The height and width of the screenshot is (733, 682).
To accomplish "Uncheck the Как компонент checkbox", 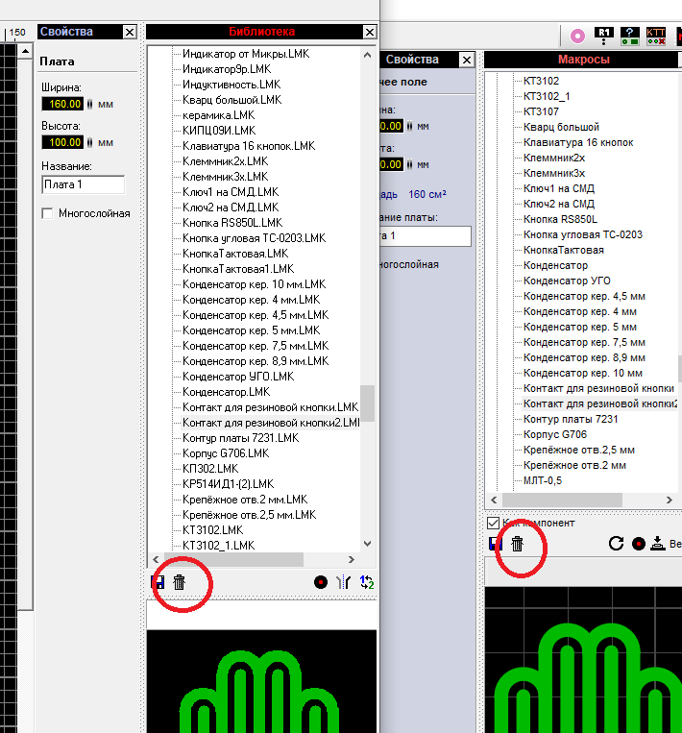I will (x=494, y=523).
